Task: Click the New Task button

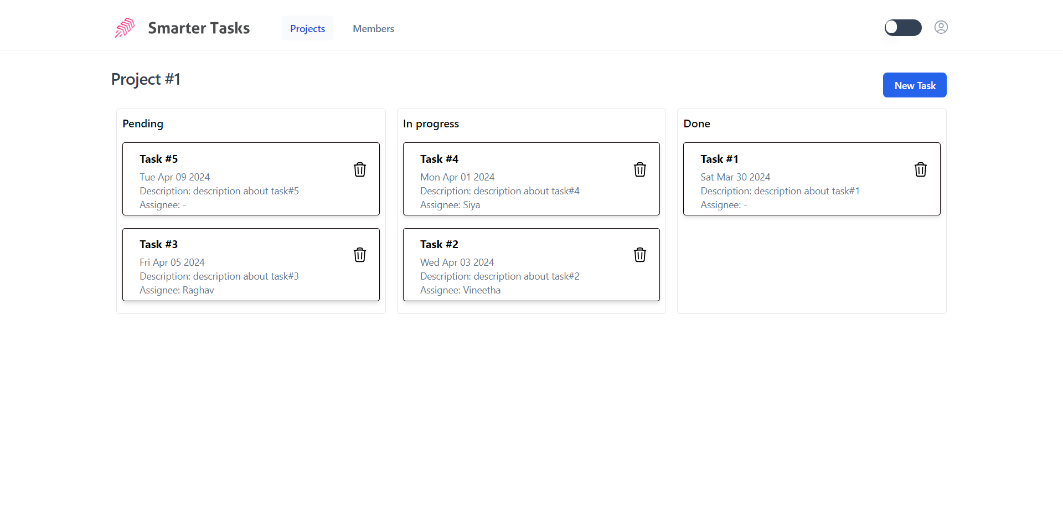Action: click(x=915, y=85)
